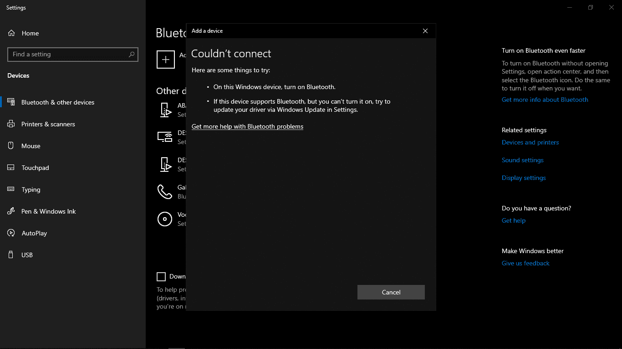622x349 pixels.
Task: Click the Pen & Windows Ink icon
Action: (11, 211)
